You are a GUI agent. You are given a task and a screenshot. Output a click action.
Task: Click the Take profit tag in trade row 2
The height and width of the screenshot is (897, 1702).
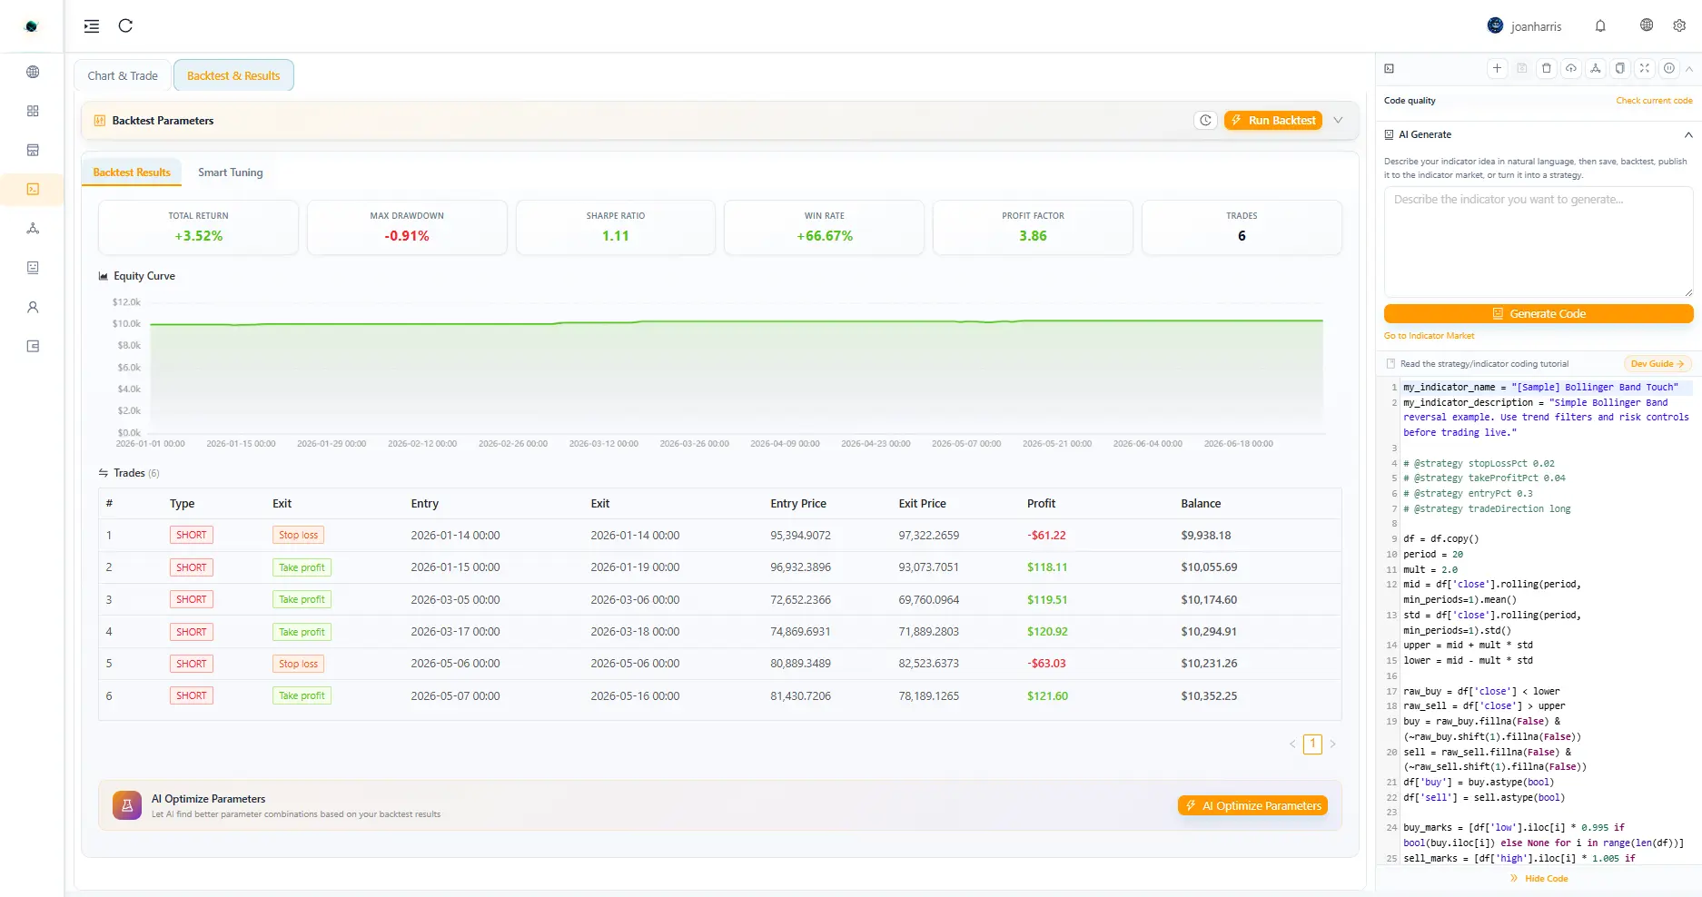[x=302, y=567]
